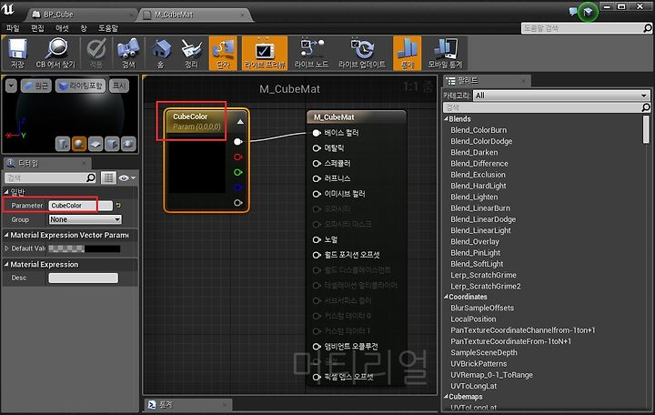Click Details search magnifier icon

tap(91, 178)
